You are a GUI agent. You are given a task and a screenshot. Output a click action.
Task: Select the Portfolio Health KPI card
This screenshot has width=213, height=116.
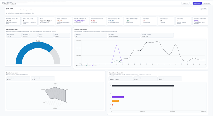(12, 21)
